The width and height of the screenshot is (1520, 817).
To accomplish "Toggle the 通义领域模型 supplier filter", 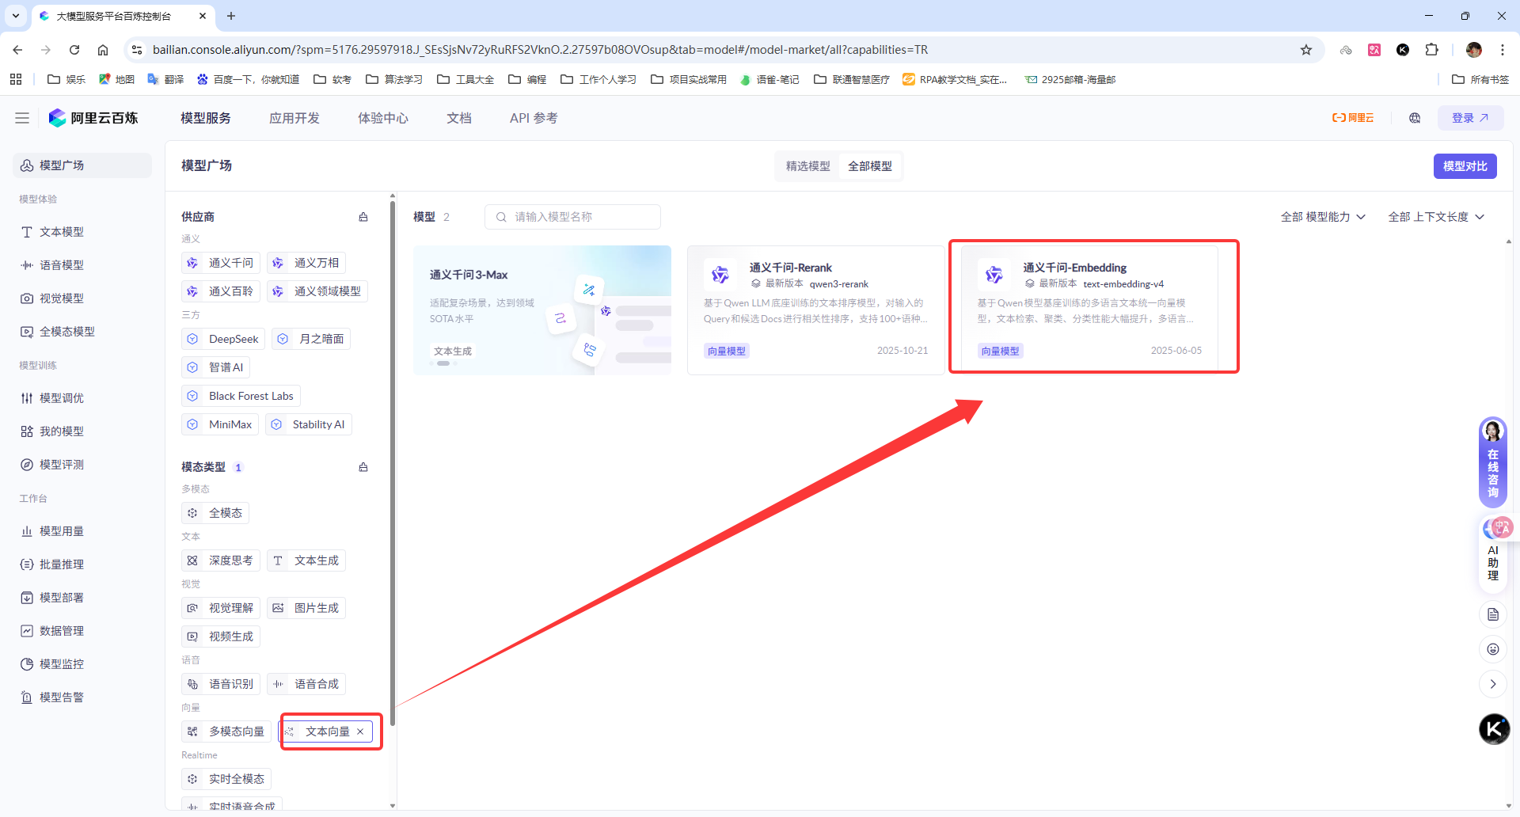I will (x=317, y=291).
